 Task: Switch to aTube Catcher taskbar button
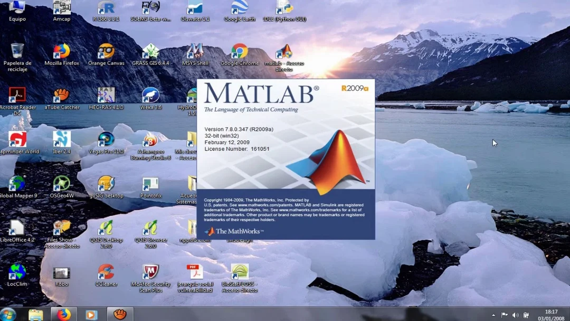(120, 314)
